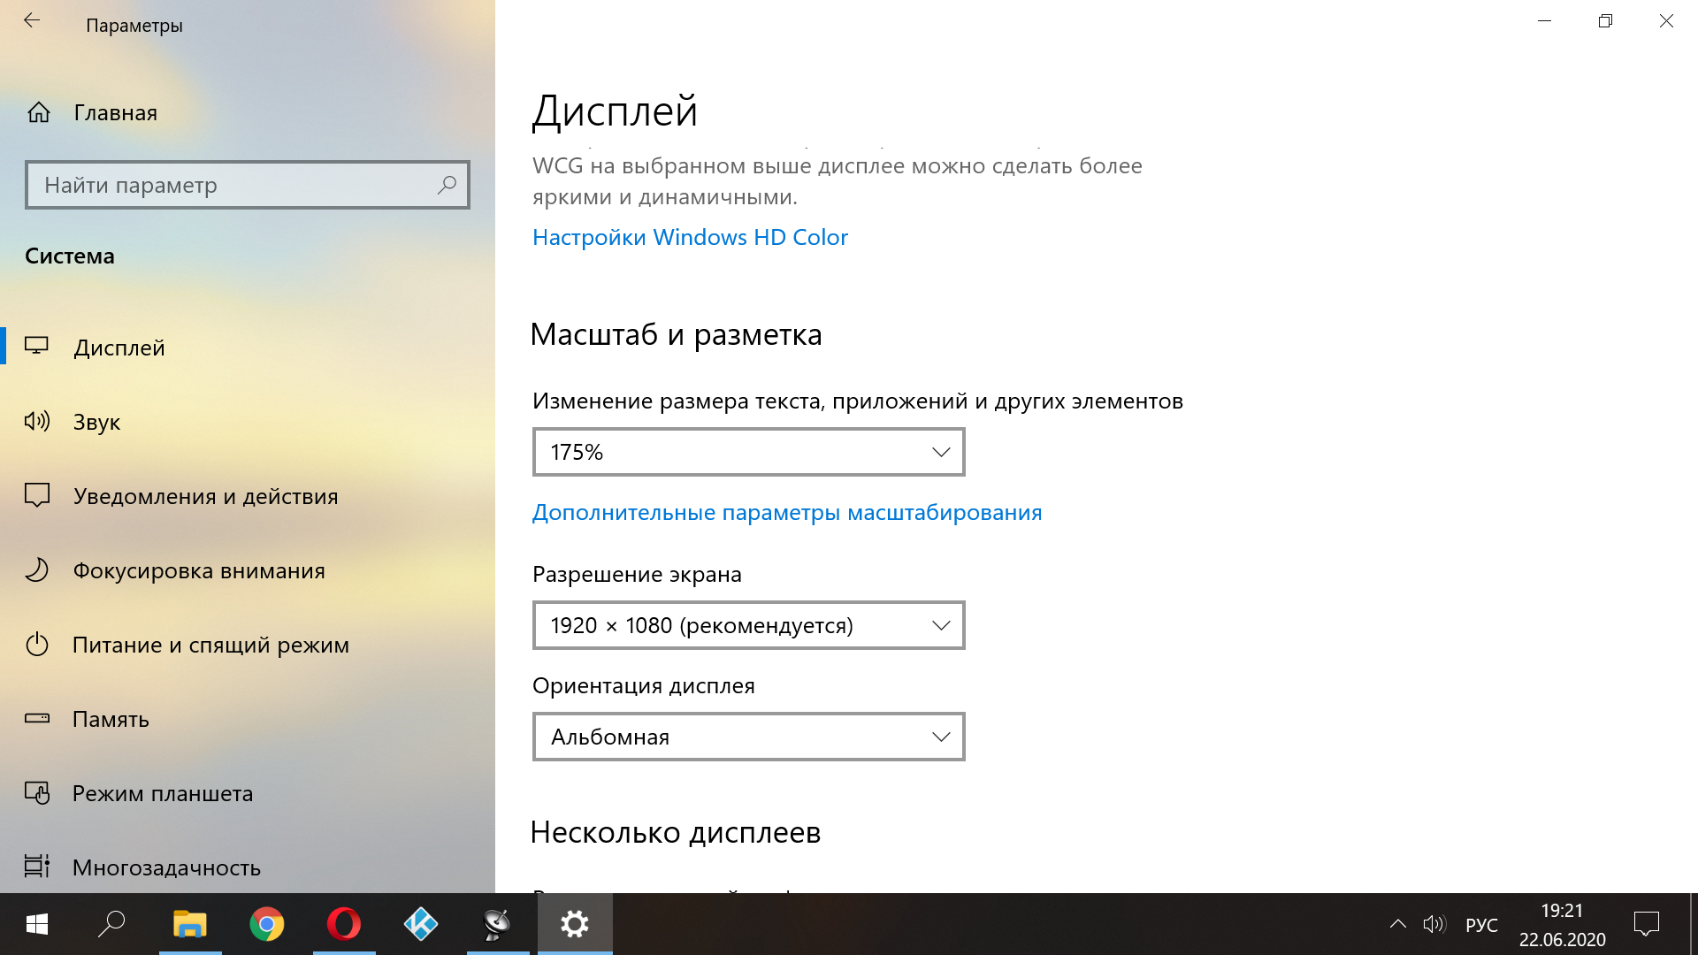Launch Opera from the taskbar
The height and width of the screenshot is (955, 1698).
pos(344,924)
